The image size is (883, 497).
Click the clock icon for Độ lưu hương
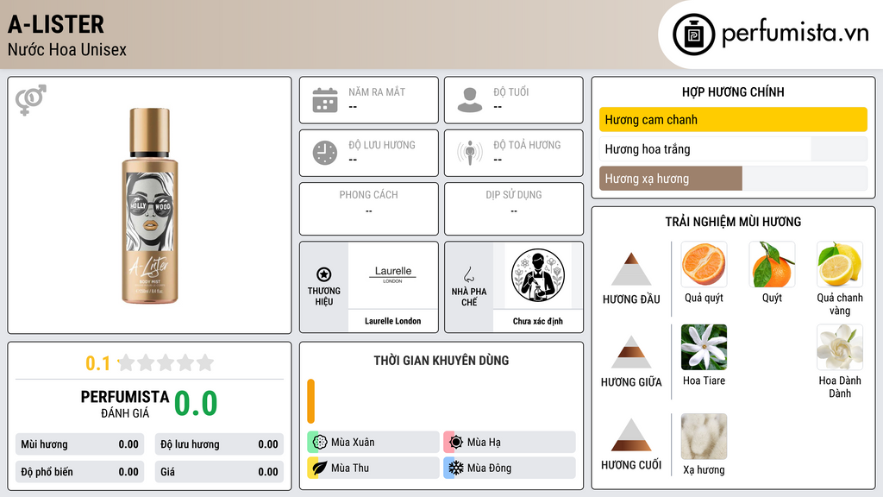325,153
